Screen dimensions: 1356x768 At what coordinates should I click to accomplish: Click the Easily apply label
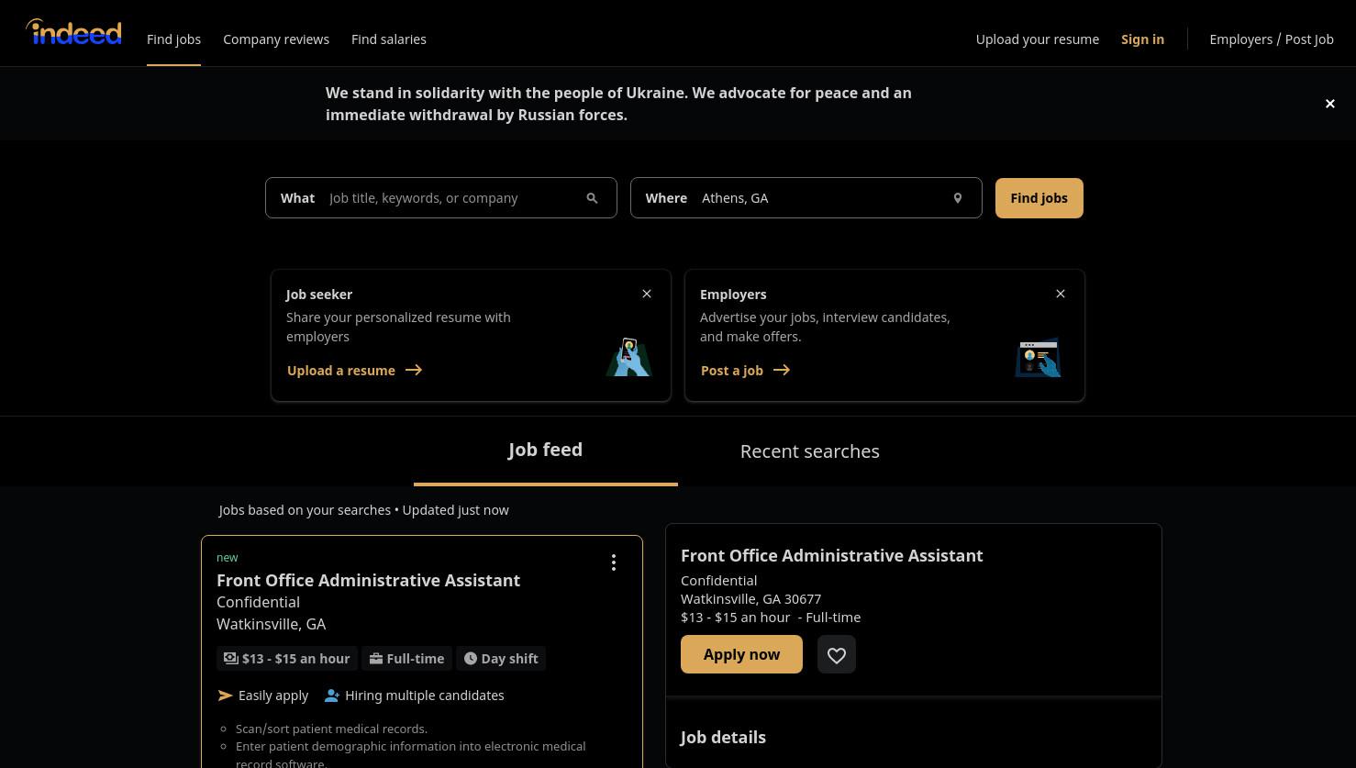(273, 696)
